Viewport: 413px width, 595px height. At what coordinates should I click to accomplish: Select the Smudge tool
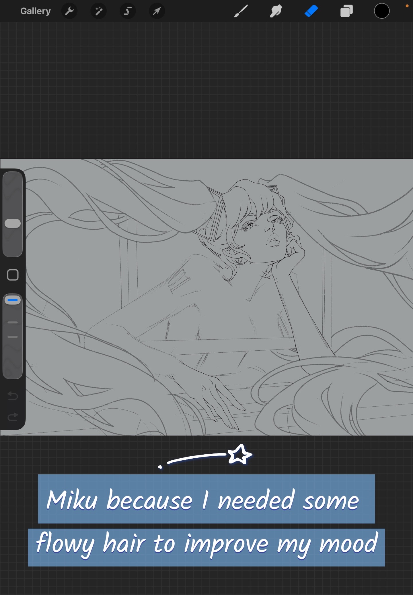[x=276, y=11]
